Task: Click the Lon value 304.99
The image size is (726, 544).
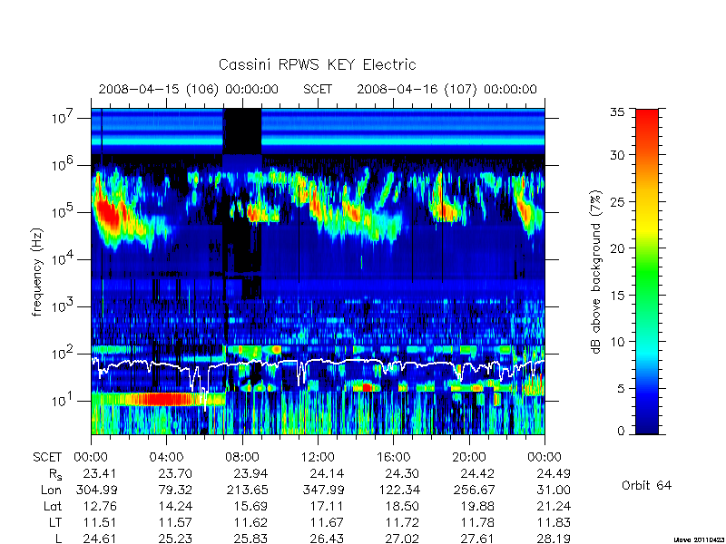Action: coord(96,490)
